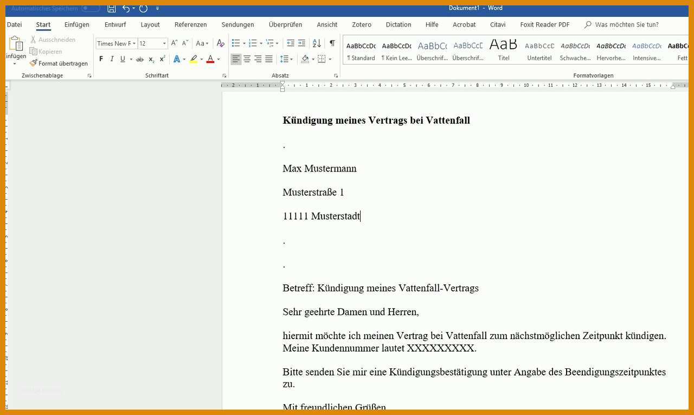Justify the paragraph text
The image size is (694, 415).
point(269,59)
